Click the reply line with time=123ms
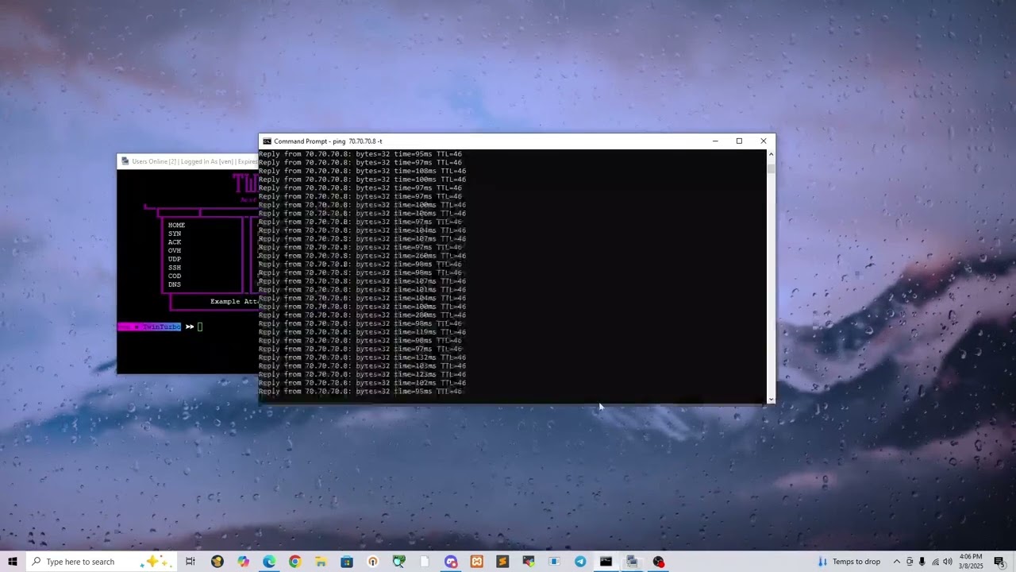The width and height of the screenshot is (1016, 572). point(362,374)
